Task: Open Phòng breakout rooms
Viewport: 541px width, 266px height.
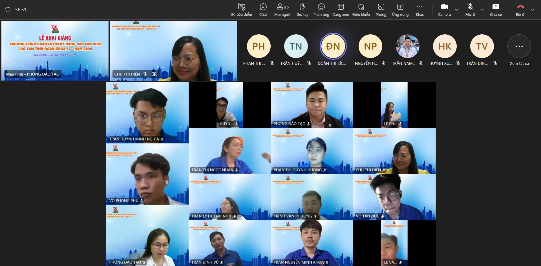Action: pos(381,10)
